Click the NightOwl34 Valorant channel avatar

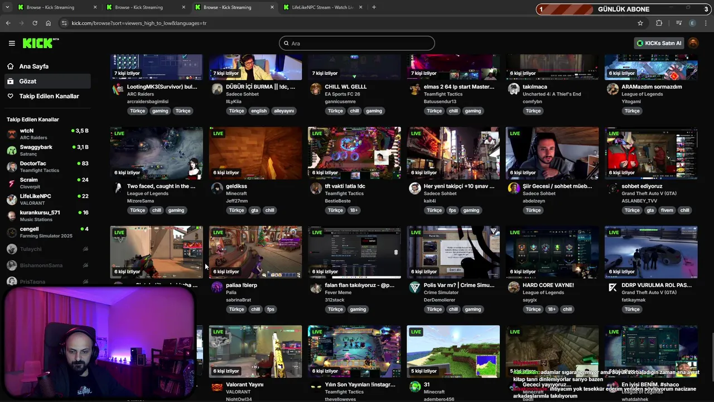[x=217, y=386]
